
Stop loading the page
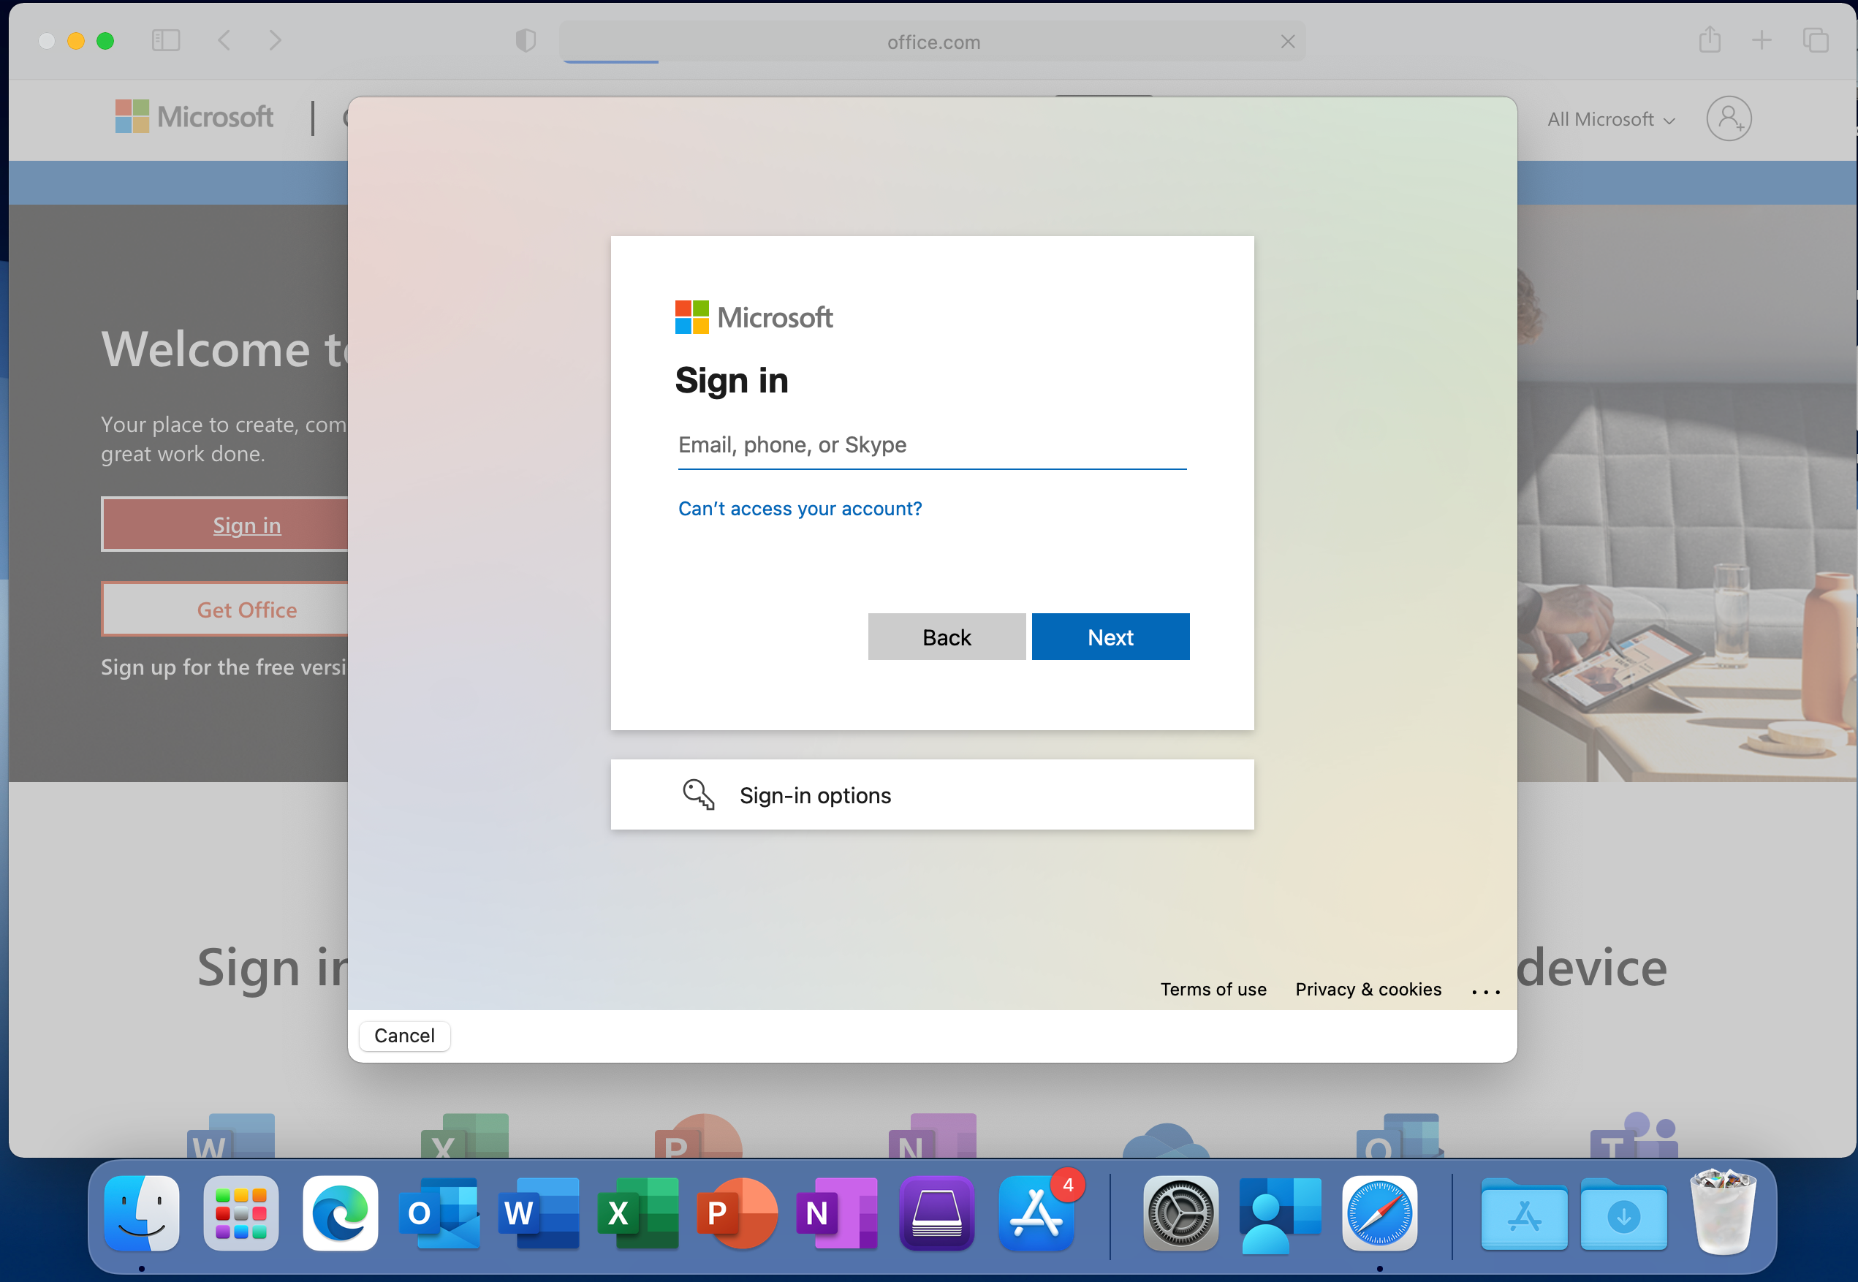1288,42
